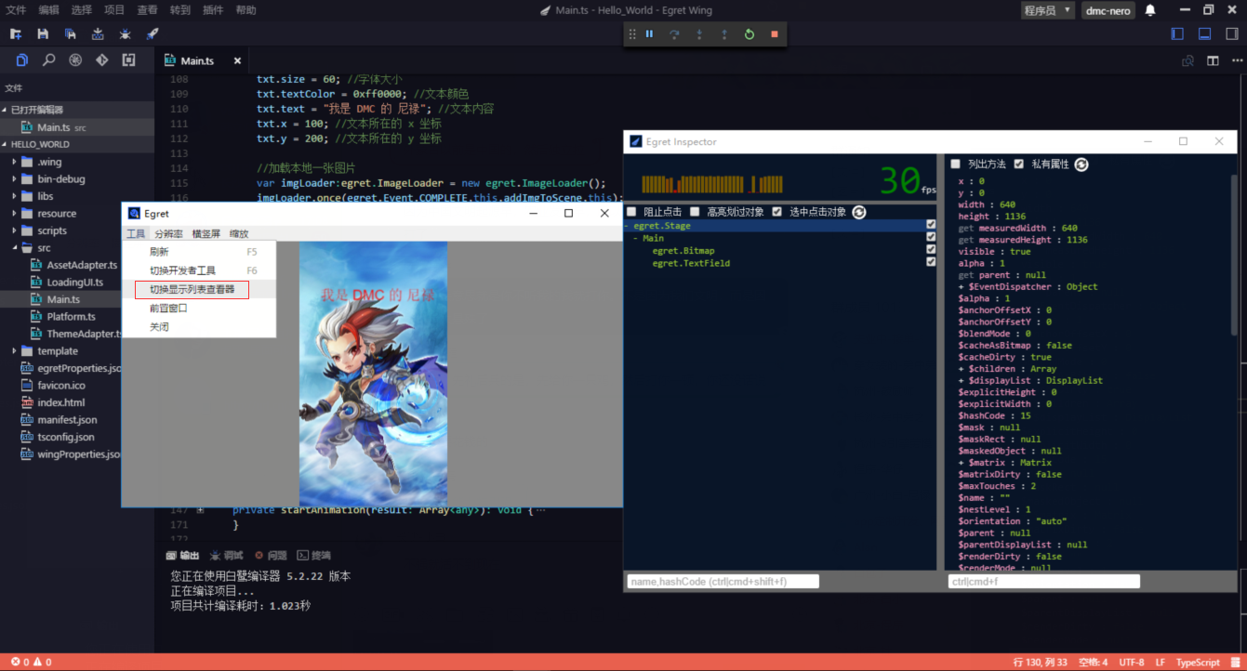The width and height of the screenshot is (1247, 671).
Task: Click the drag handle of the debug toolbar
Action: click(632, 34)
